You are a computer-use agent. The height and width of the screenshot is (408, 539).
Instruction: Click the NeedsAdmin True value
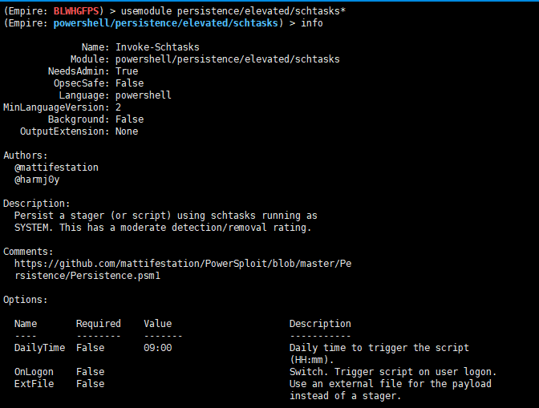pyautogui.click(x=127, y=71)
